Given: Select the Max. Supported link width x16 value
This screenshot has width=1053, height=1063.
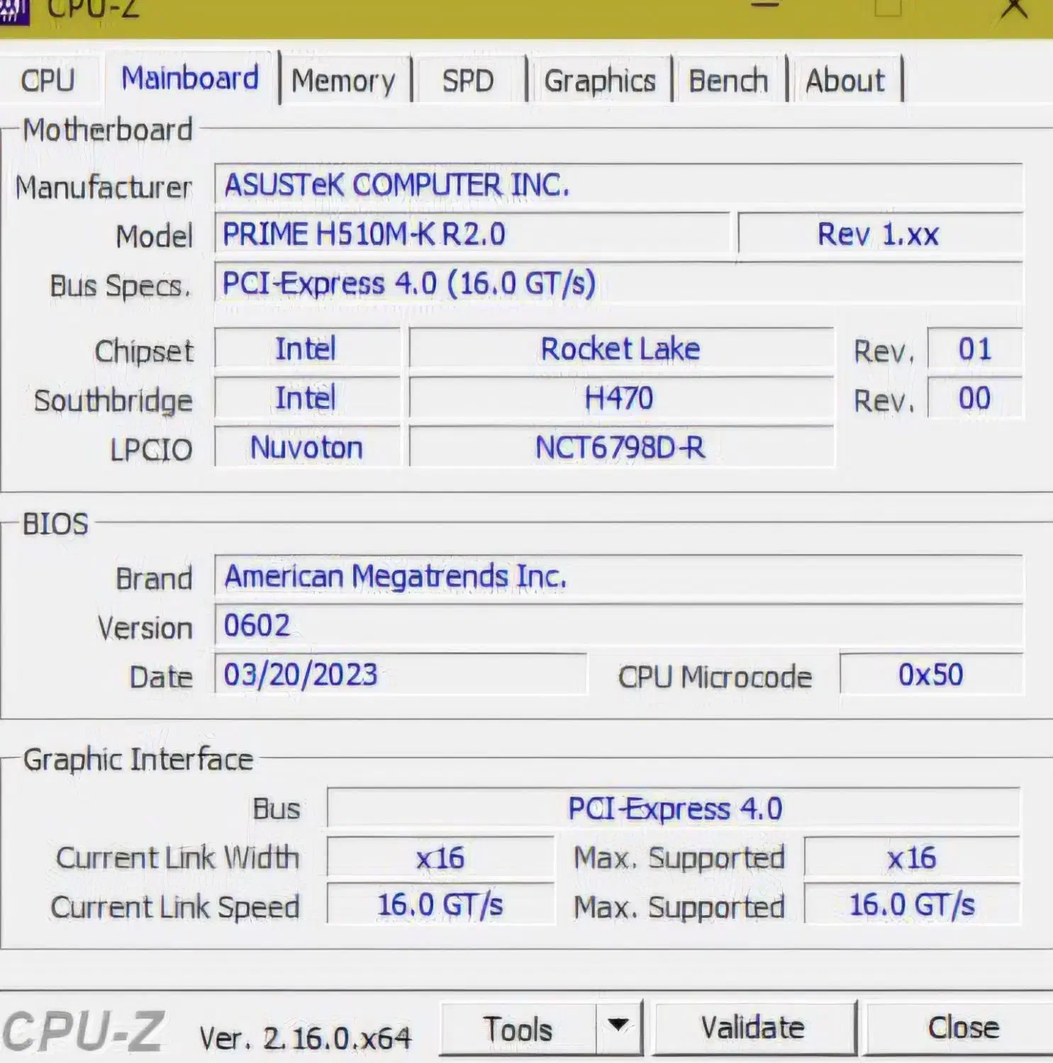Looking at the screenshot, I should pyautogui.click(x=912, y=857).
